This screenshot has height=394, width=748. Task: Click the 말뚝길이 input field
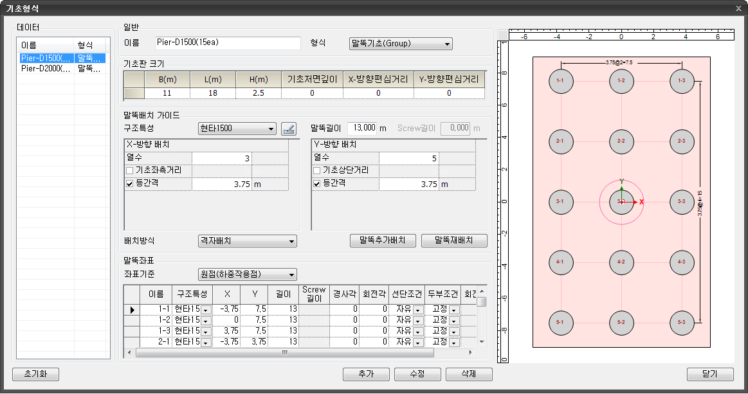[362, 128]
